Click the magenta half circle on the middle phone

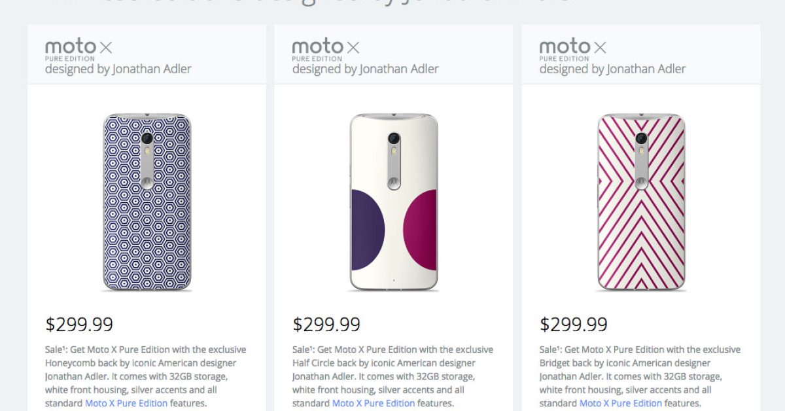click(x=422, y=230)
